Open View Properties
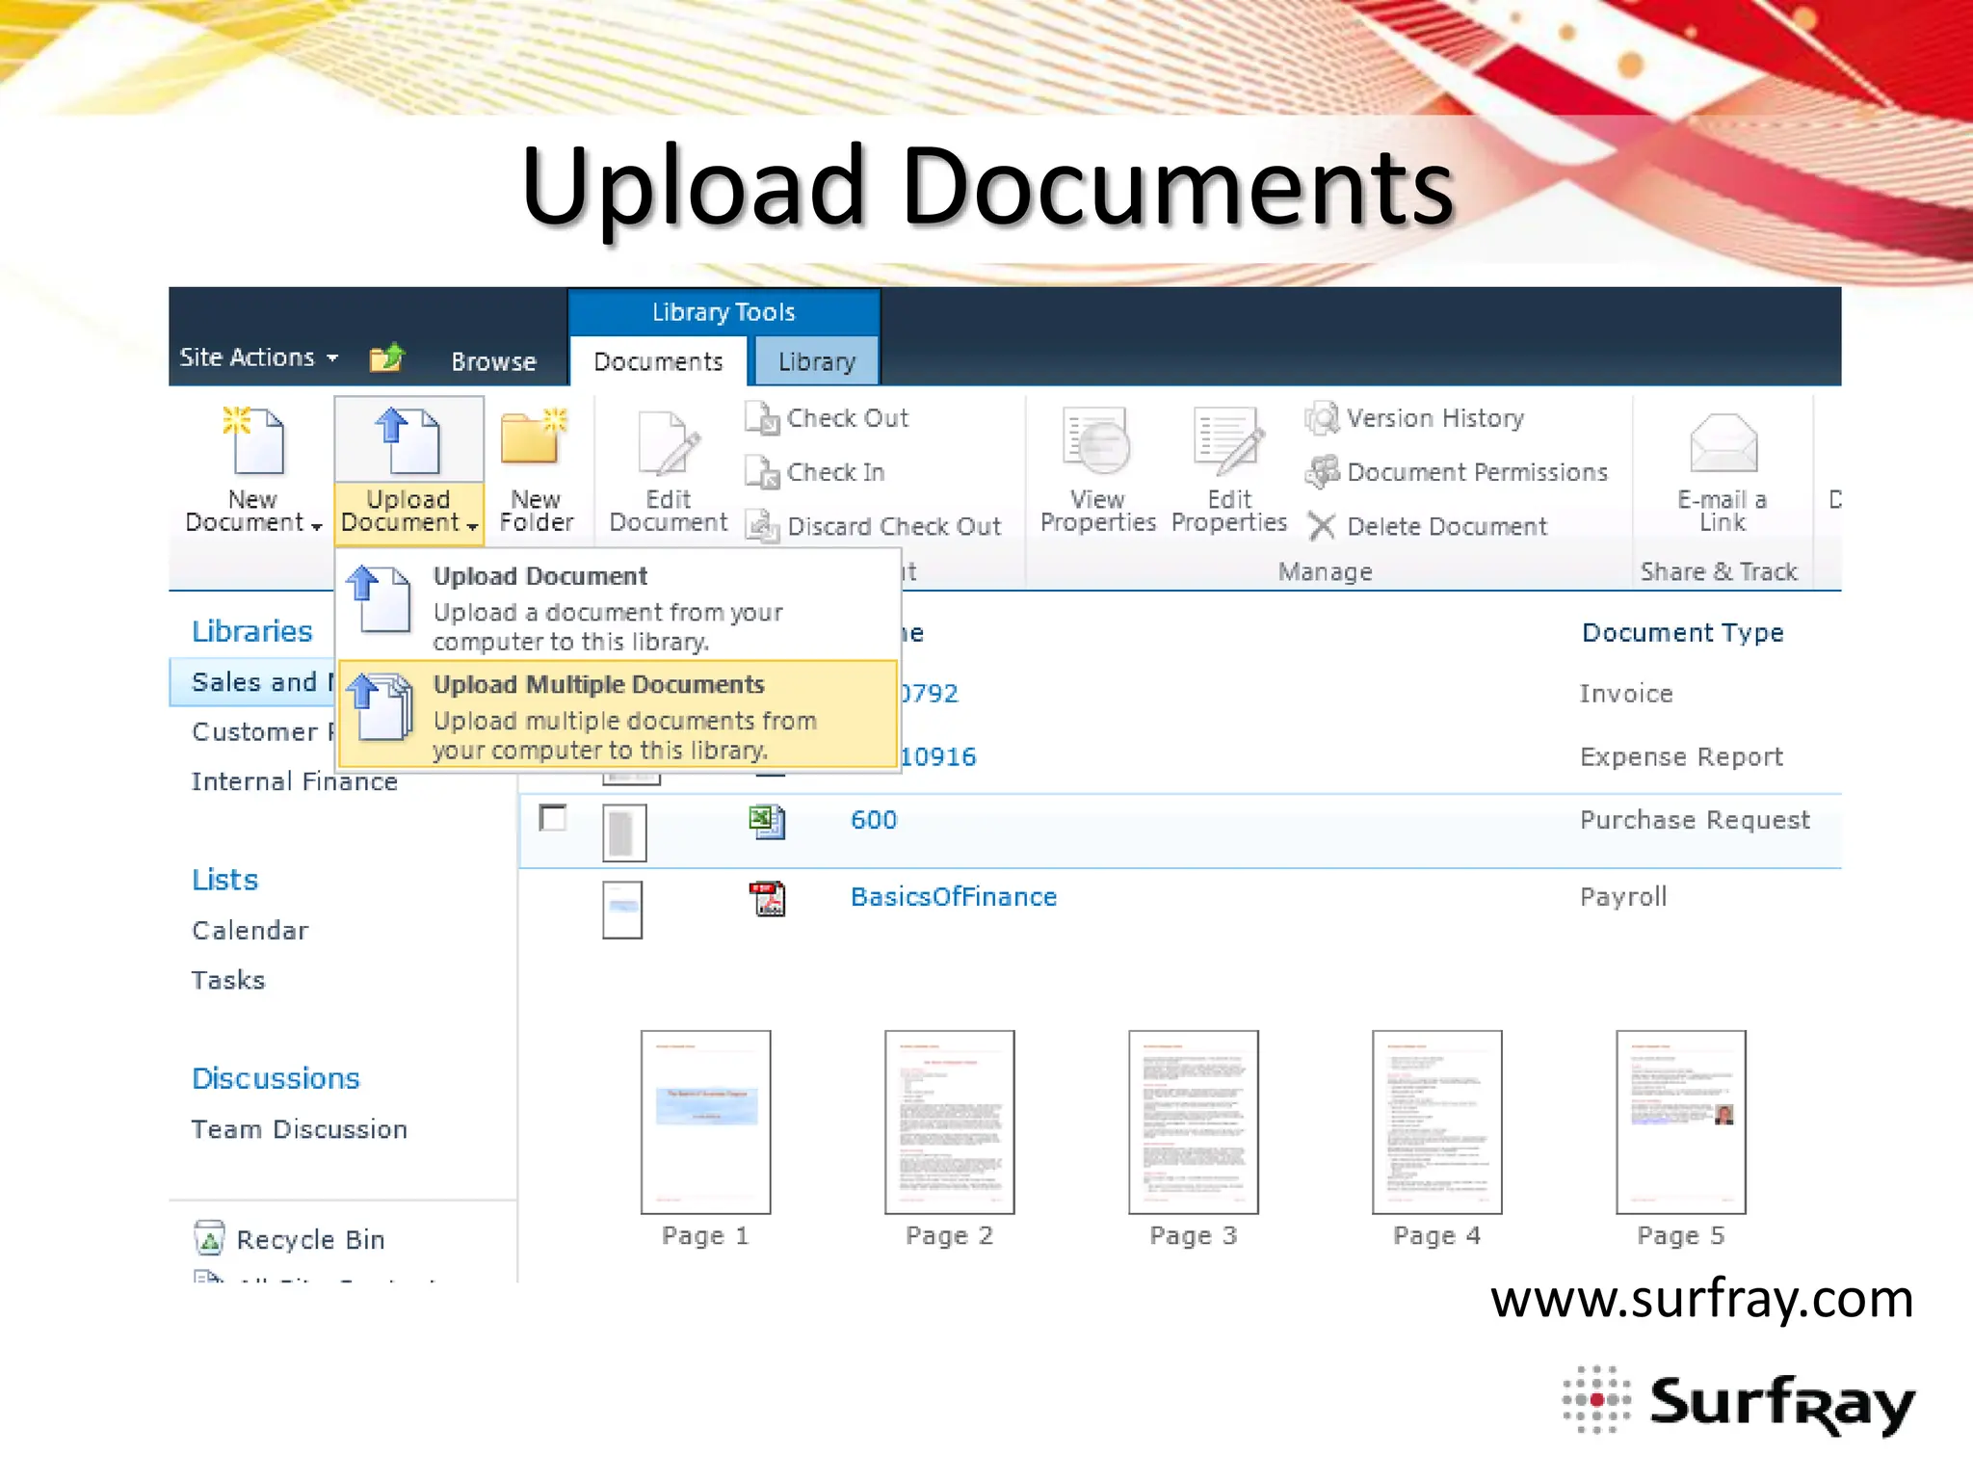The height and width of the screenshot is (1480, 1973). (1097, 470)
